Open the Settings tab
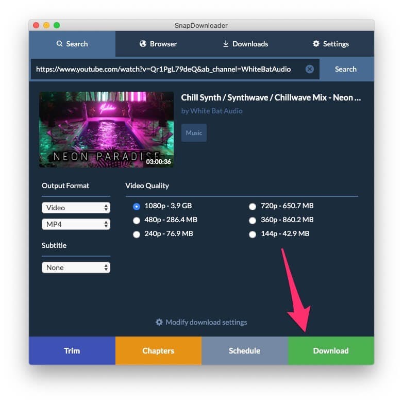The image size is (403, 403). (x=331, y=44)
